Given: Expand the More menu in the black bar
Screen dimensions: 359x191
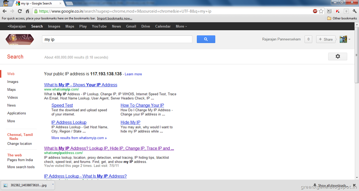Looking at the screenshot, I should 181,26.
